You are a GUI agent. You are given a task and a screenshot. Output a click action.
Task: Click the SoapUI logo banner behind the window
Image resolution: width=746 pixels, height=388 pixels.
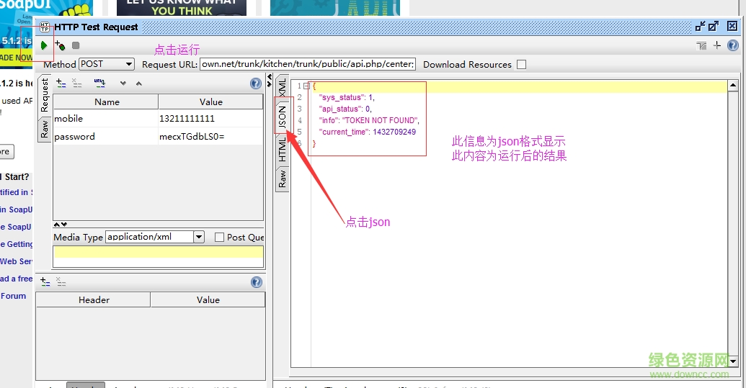point(45,9)
